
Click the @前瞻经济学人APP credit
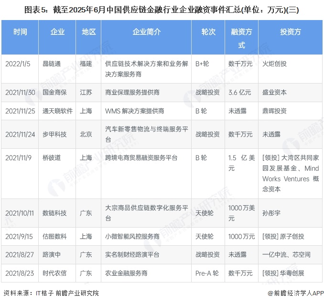[x=296, y=293]
